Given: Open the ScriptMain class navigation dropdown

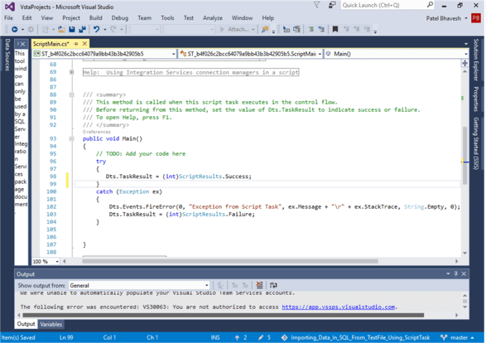Looking at the screenshot, I should pos(251,54).
